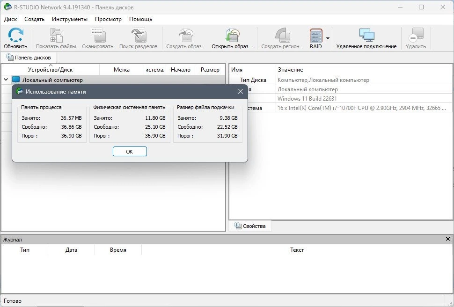Open the RAID dropdown arrow
The height and width of the screenshot is (307, 454).
(328, 38)
